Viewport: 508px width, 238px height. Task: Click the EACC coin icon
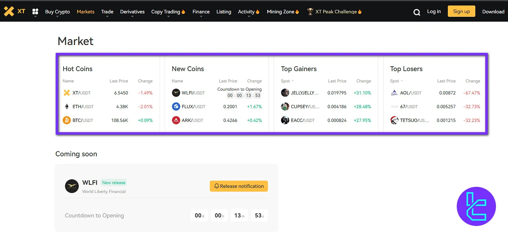[x=285, y=120]
